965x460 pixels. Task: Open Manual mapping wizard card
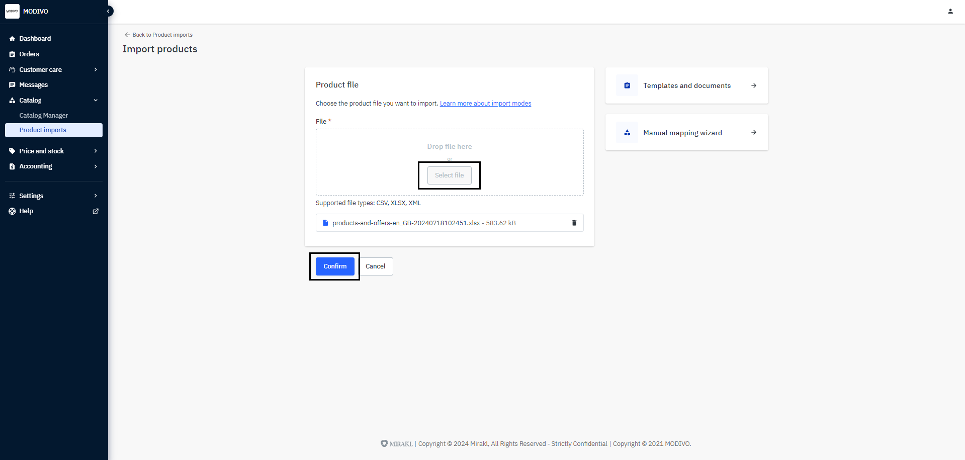tap(687, 132)
